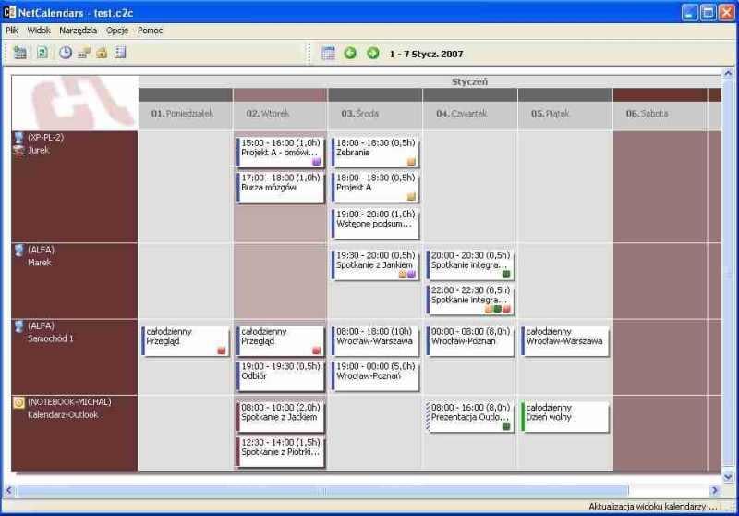The height and width of the screenshot is (516, 739).
Task: Select the Burza mózgów appointment
Action: click(x=281, y=187)
